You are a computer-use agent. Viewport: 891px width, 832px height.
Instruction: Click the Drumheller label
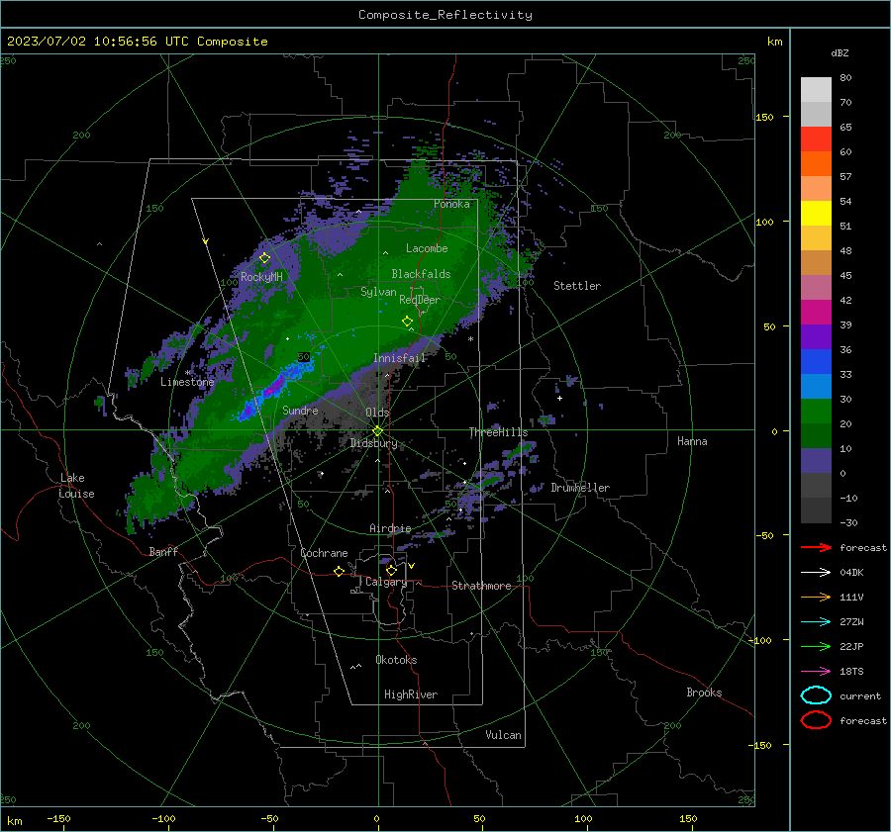point(580,488)
